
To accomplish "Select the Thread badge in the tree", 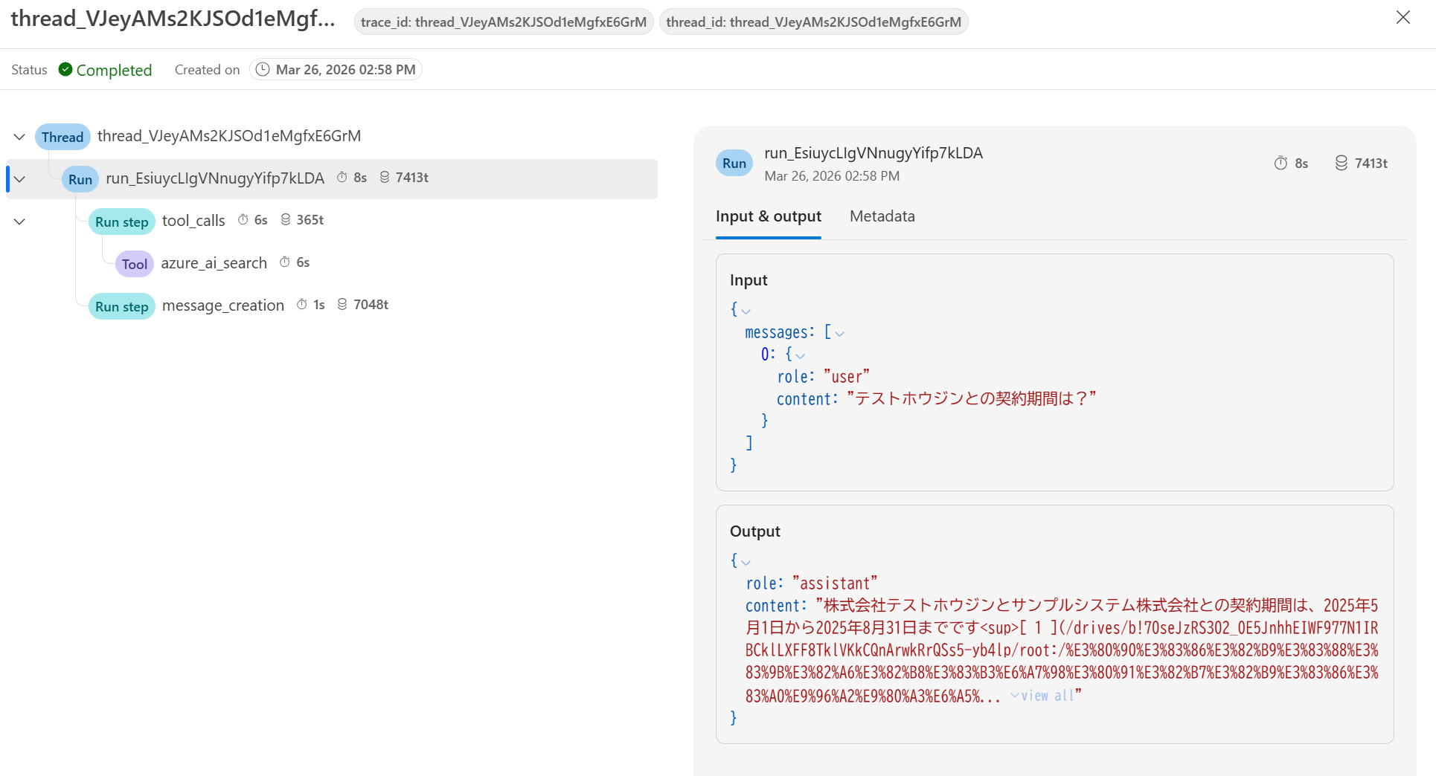I will 62,137.
